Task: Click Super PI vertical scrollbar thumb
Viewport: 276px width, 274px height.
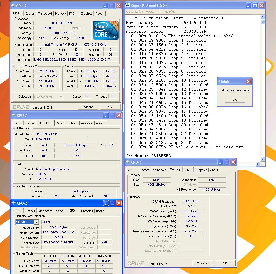Action: 262,22
